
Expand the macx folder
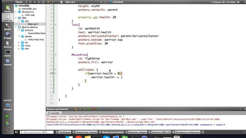pyautogui.click(x=19, y=46)
